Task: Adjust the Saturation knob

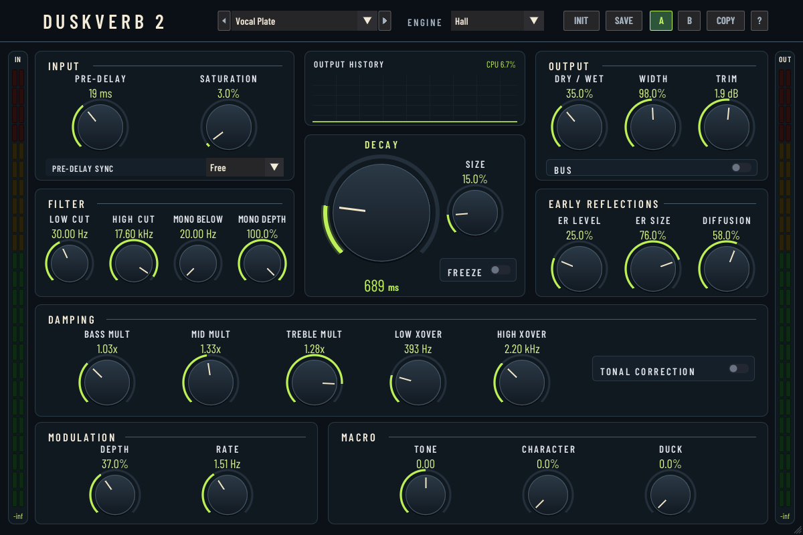Action: pyautogui.click(x=229, y=127)
